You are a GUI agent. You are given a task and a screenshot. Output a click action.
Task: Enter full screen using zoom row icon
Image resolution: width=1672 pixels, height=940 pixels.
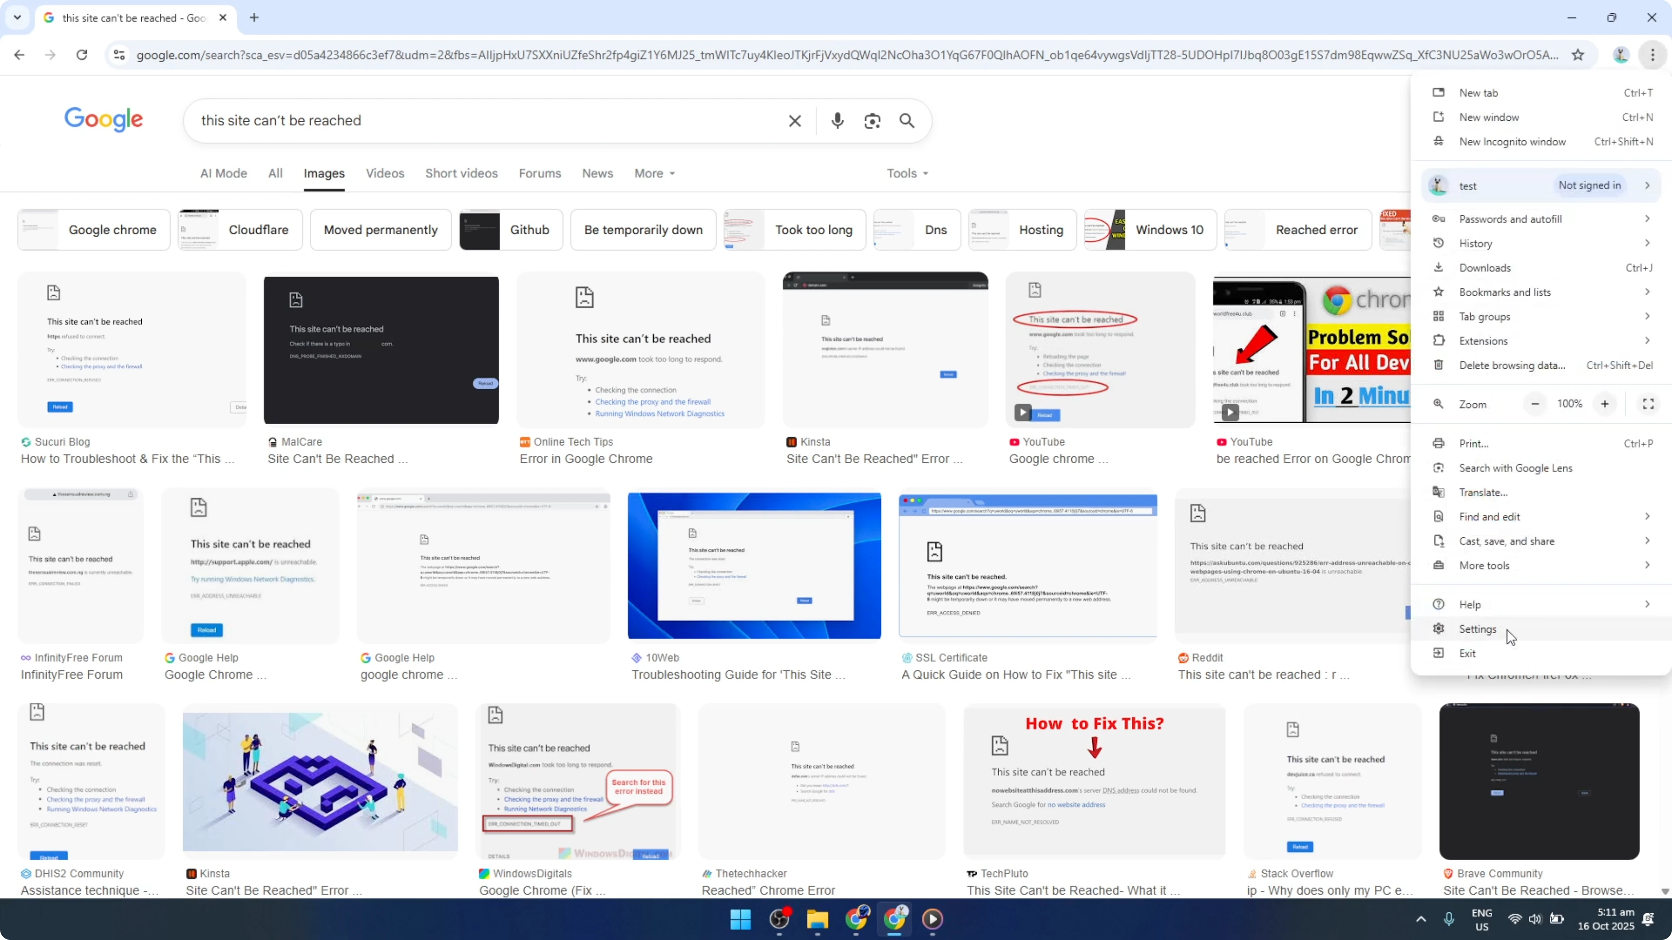[1648, 404]
